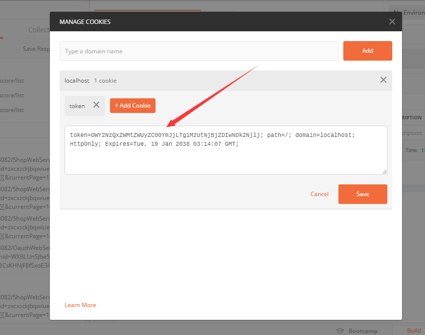The width and height of the screenshot is (425, 335).
Task: Open the Learn More link
Action: pyautogui.click(x=80, y=305)
